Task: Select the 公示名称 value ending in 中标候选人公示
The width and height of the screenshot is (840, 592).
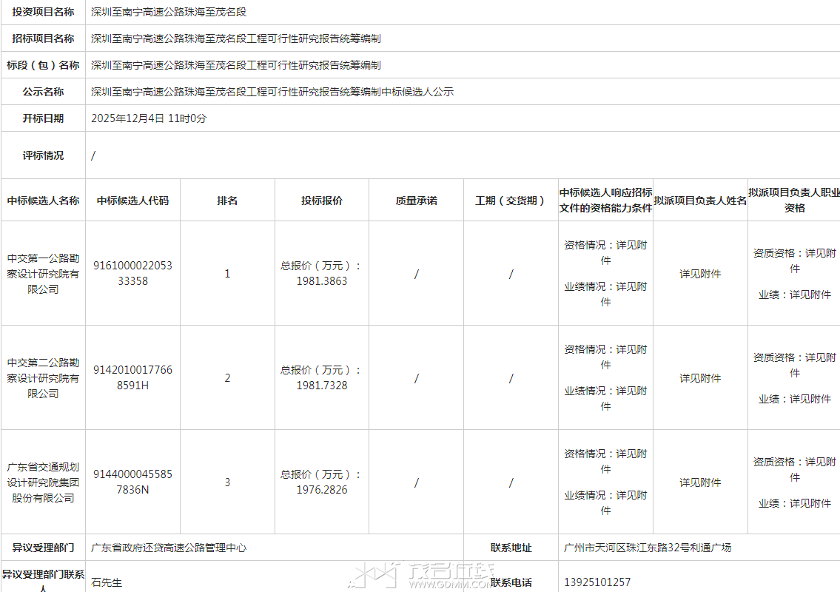Action: [272, 92]
